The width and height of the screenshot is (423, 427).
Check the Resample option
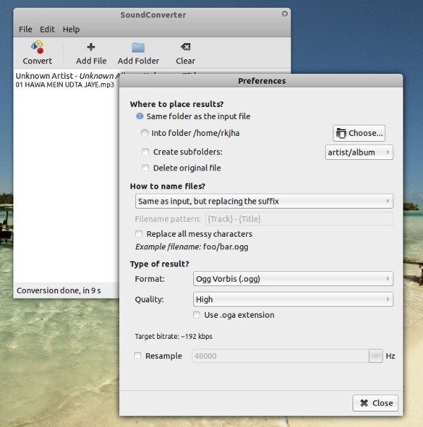[x=138, y=356]
